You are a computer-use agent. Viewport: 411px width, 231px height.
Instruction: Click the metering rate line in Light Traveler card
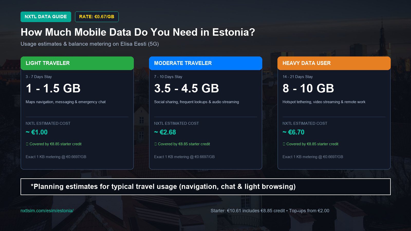[56, 157]
